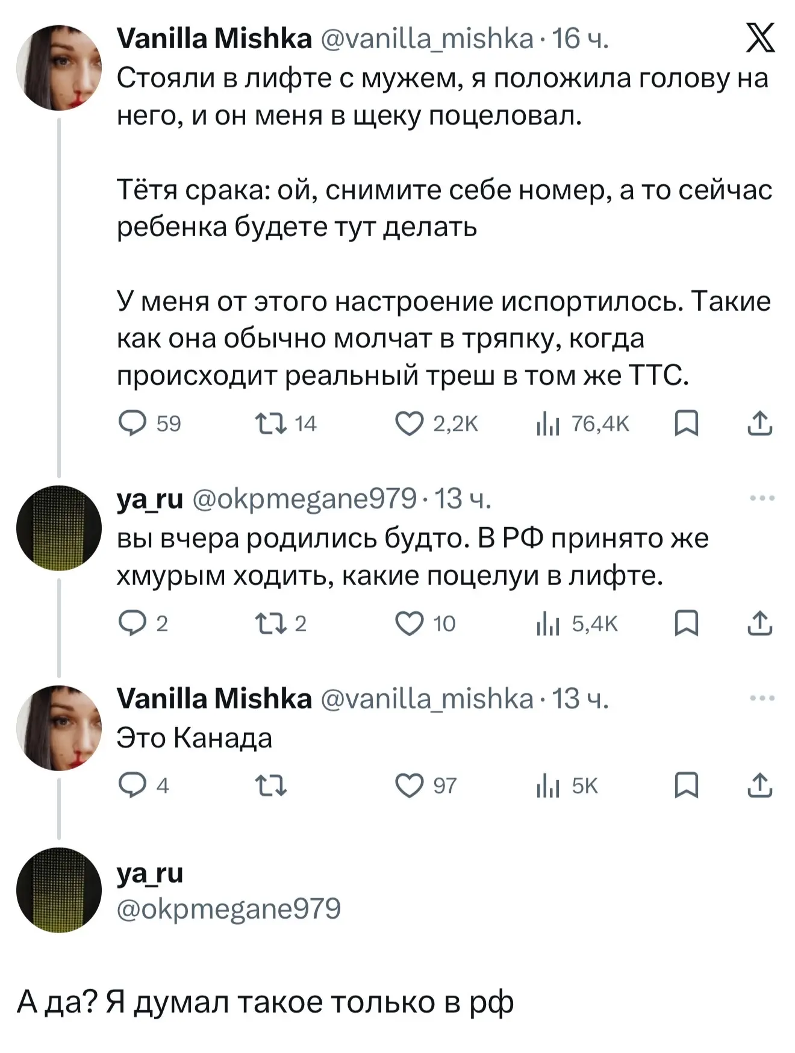Repost the elevator story tweet with 14 reposts
The image size is (795, 1053).
click(270, 423)
